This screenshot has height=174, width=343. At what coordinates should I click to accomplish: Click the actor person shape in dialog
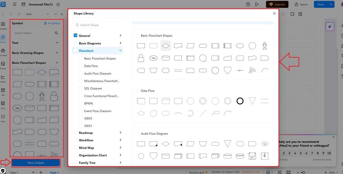(x=265, y=46)
